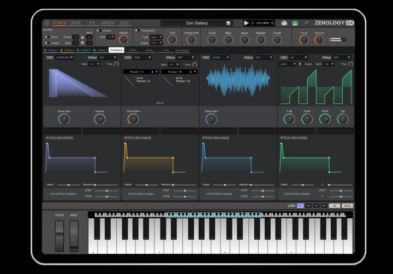Toggle Partial 3 power icon
The width and height of the screenshot is (393, 274).
click(78, 50)
